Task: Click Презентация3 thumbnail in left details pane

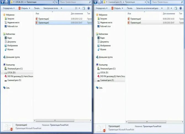Action: click(x=8, y=127)
